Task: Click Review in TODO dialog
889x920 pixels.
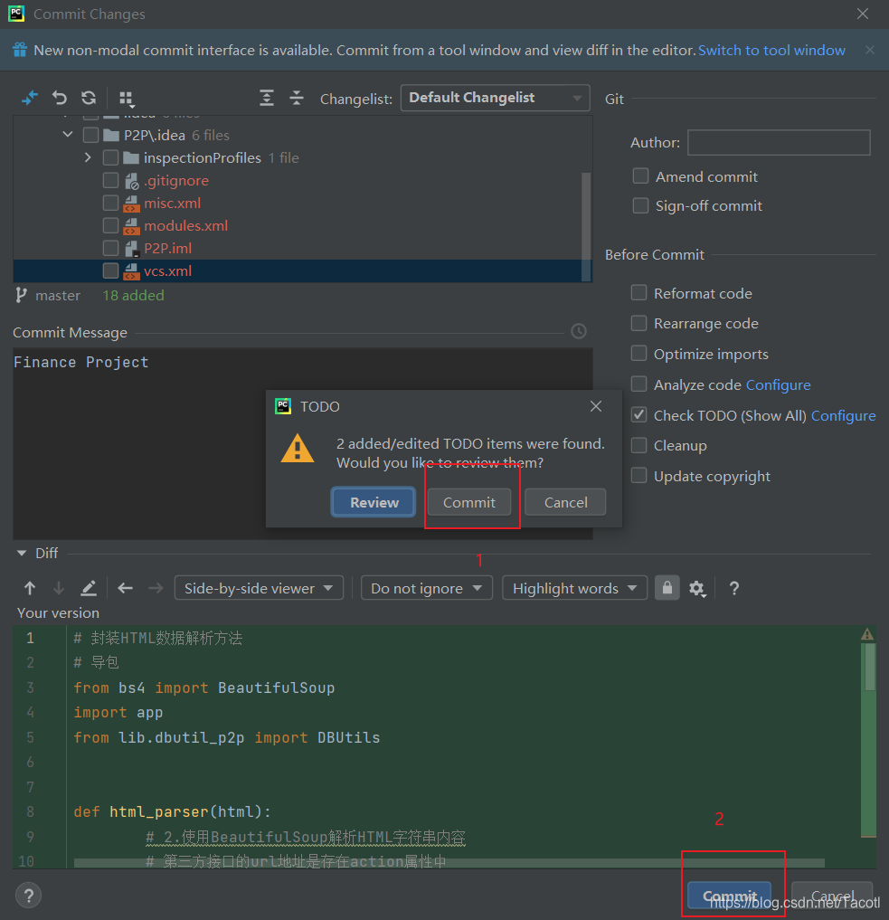Action: click(x=374, y=502)
